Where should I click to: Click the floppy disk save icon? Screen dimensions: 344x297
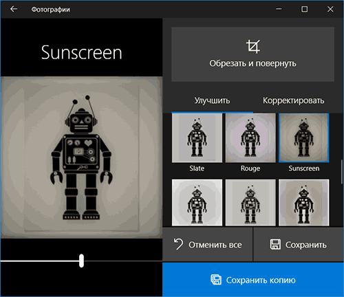tap(275, 245)
